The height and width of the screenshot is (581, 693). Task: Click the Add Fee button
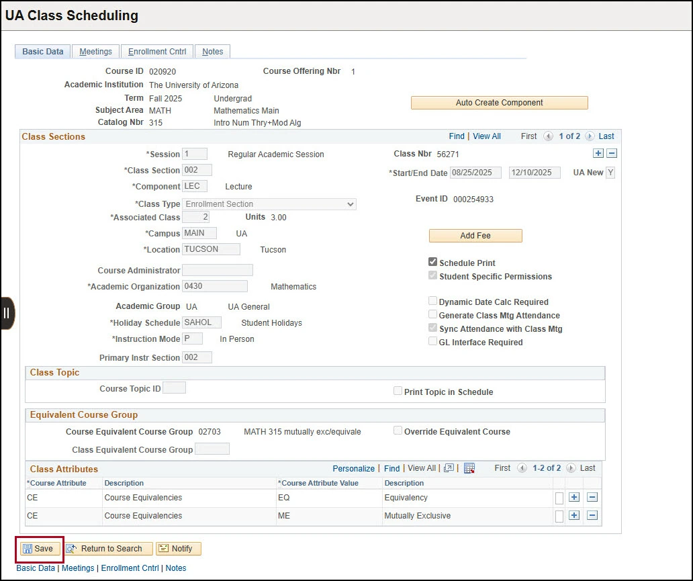point(475,236)
